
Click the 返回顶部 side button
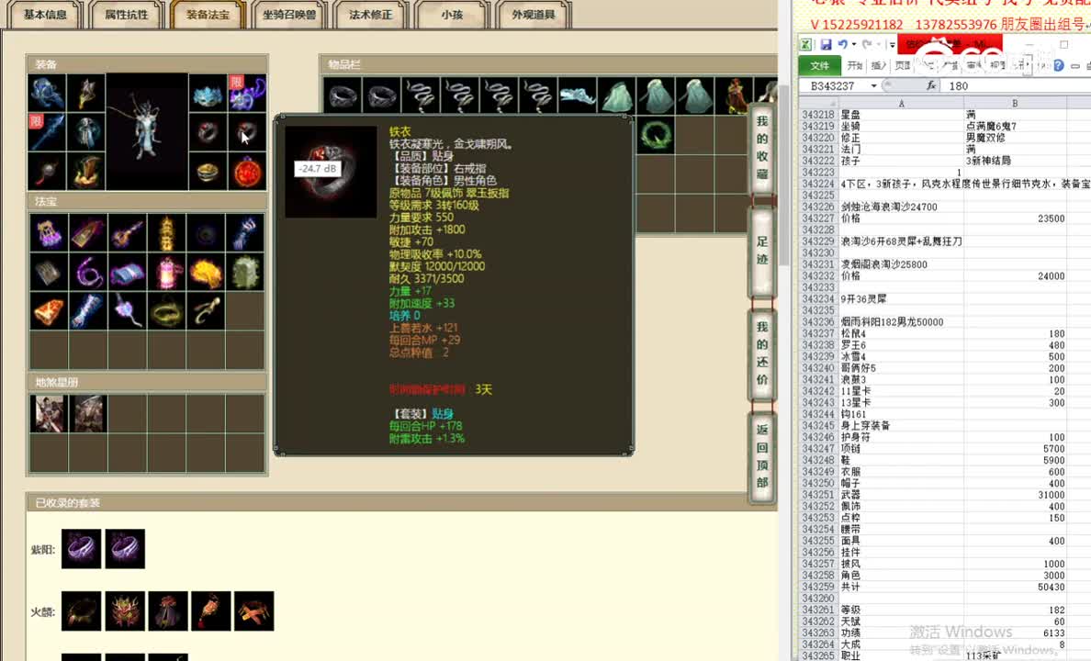[x=762, y=456]
